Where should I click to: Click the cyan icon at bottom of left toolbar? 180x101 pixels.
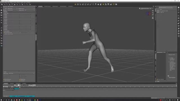(1, 46)
